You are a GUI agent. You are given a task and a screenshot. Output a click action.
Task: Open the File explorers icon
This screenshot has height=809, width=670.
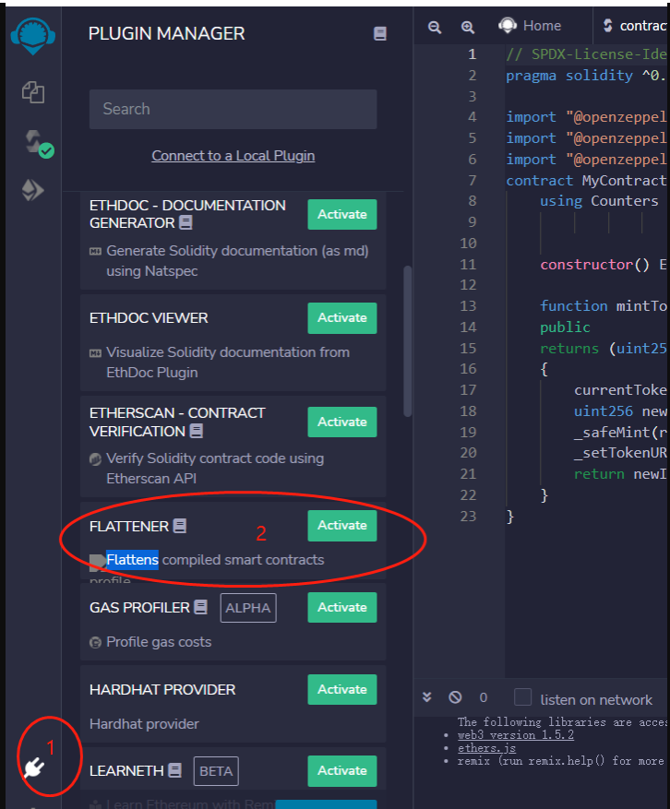pyautogui.click(x=33, y=93)
